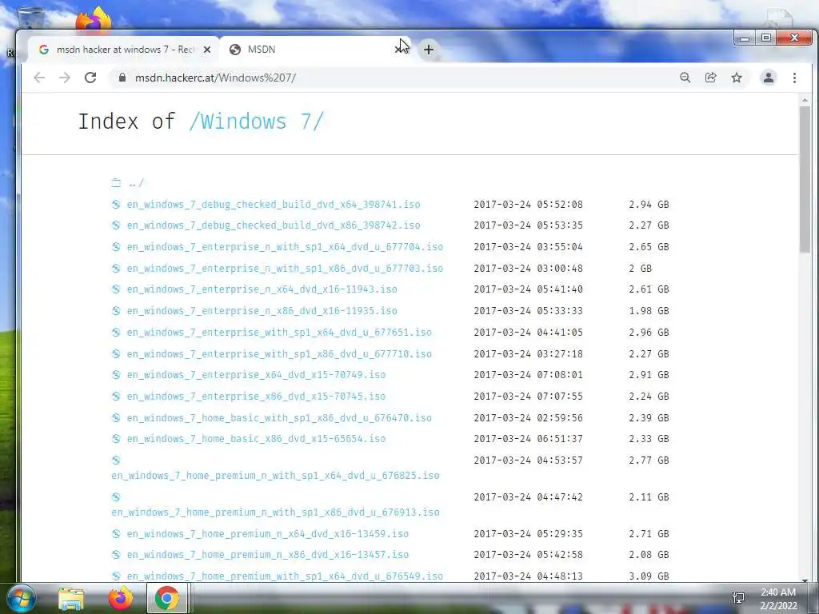The image size is (819, 614).
Task: Reload the page with the refresh icon
Action: (x=90, y=78)
